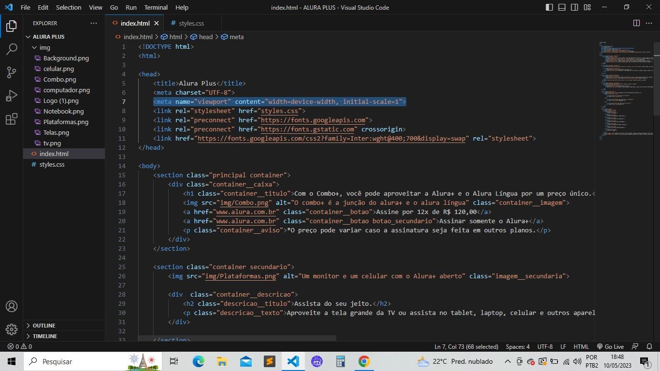The image size is (660, 371).
Task: Click the errors and warnings status indicator
Action: click(20, 346)
